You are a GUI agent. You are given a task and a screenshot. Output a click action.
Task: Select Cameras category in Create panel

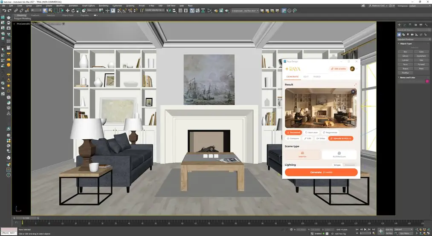point(412,35)
